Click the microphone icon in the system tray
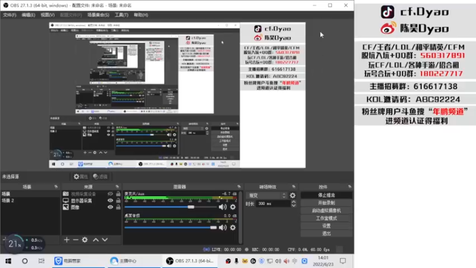Screen dimensions: 476x268 tap(236, 261)
